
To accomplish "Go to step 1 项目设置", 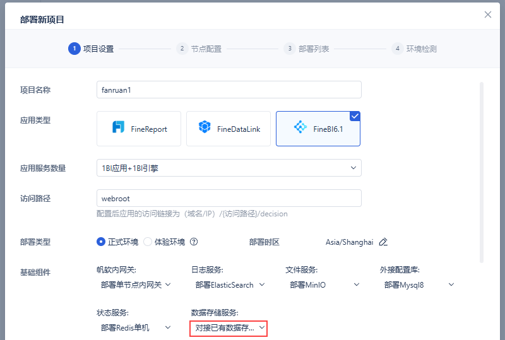I will [91, 49].
